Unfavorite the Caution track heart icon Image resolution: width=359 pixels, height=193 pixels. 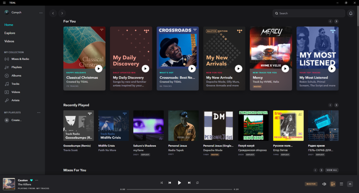pyautogui.click(x=31, y=180)
